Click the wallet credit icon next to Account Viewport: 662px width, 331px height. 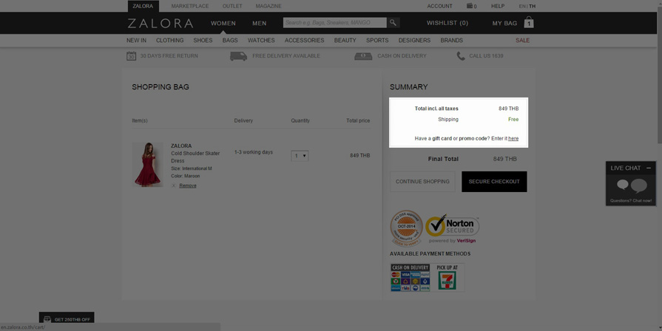click(x=470, y=6)
